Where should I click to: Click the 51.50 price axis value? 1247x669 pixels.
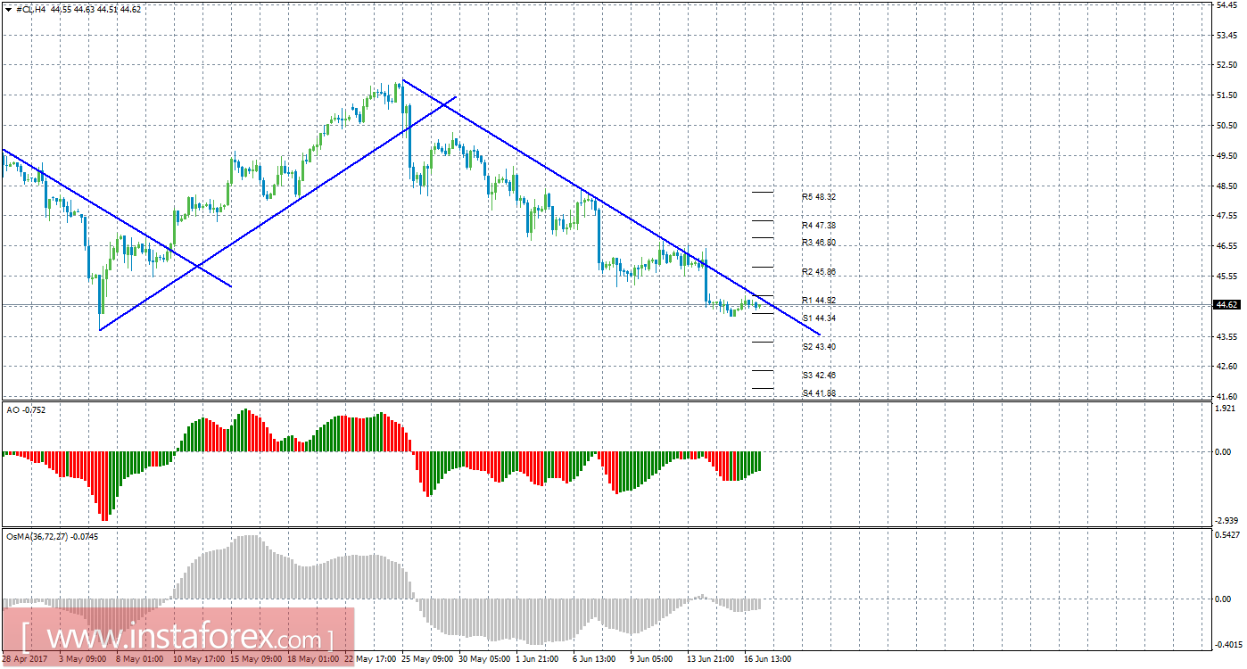1226,95
